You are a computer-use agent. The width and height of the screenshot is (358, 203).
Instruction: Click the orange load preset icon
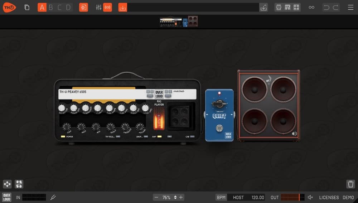(122, 7)
